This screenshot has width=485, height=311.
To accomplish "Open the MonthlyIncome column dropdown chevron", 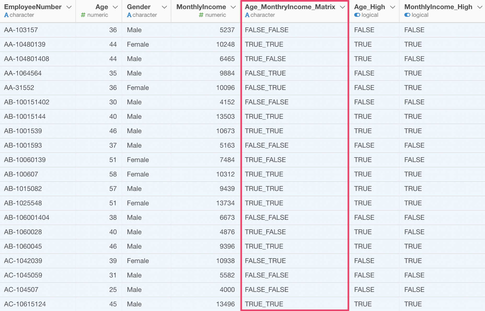I will 233,7.
